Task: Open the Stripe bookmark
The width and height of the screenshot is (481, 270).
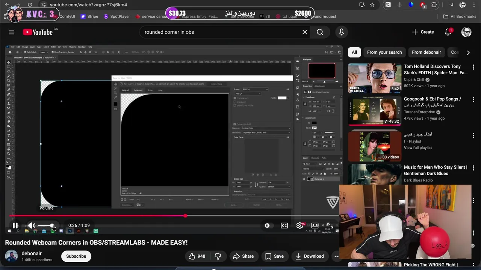Action: coord(89,16)
